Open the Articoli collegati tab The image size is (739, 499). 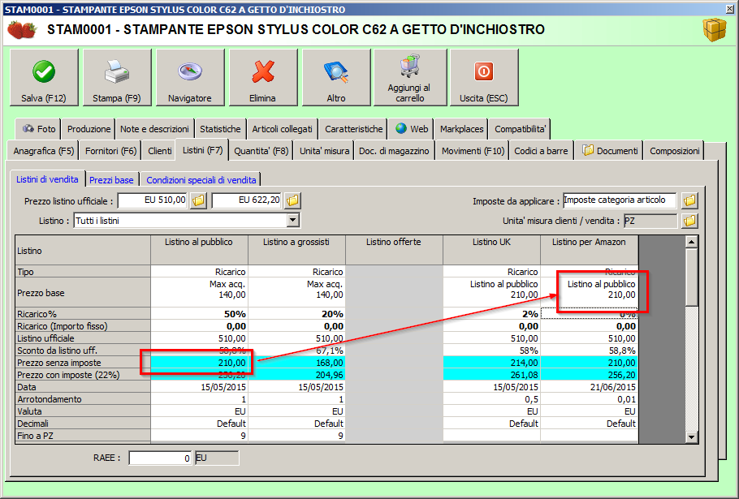pyautogui.click(x=282, y=129)
